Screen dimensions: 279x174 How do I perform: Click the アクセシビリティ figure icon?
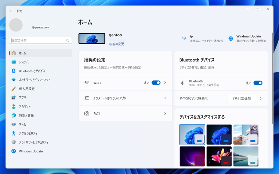tap(14, 133)
